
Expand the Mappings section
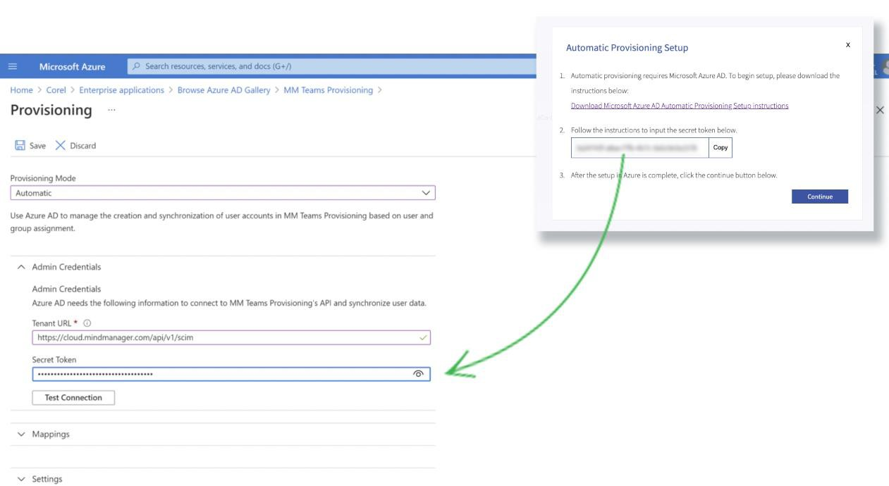coord(21,434)
